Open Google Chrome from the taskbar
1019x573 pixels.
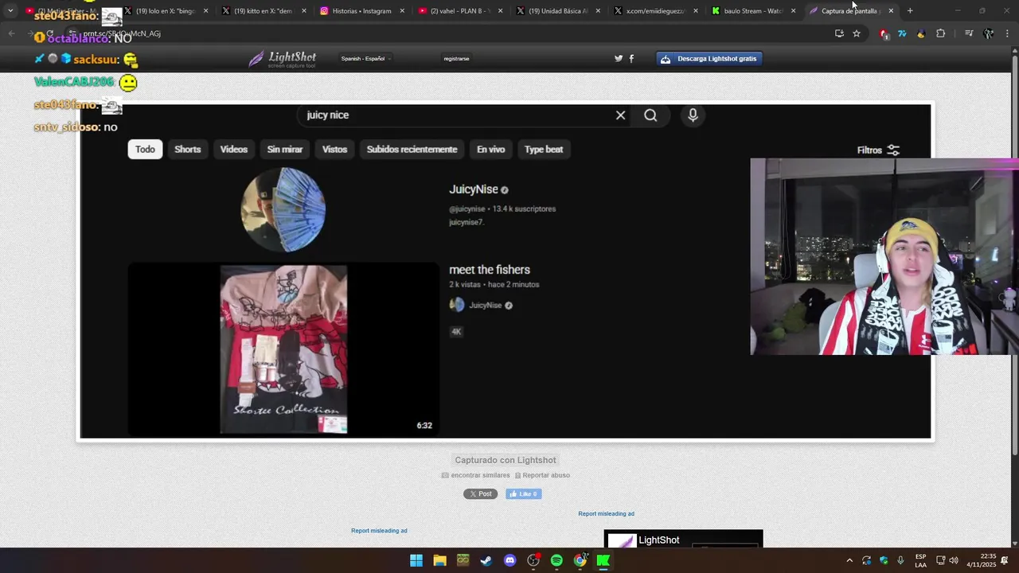point(580,560)
